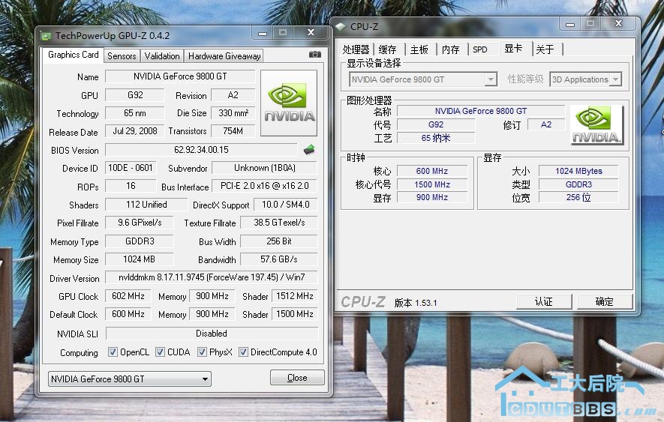The width and height of the screenshot is (664, 422).
Task: Click the 确定 button in CPU-Z
Action: 604,302
